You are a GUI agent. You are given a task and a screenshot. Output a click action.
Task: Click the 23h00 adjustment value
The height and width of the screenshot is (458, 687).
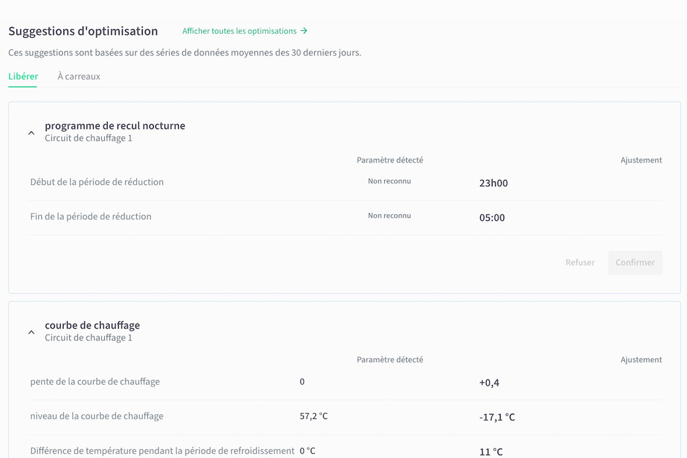click(x=493, y=183)
